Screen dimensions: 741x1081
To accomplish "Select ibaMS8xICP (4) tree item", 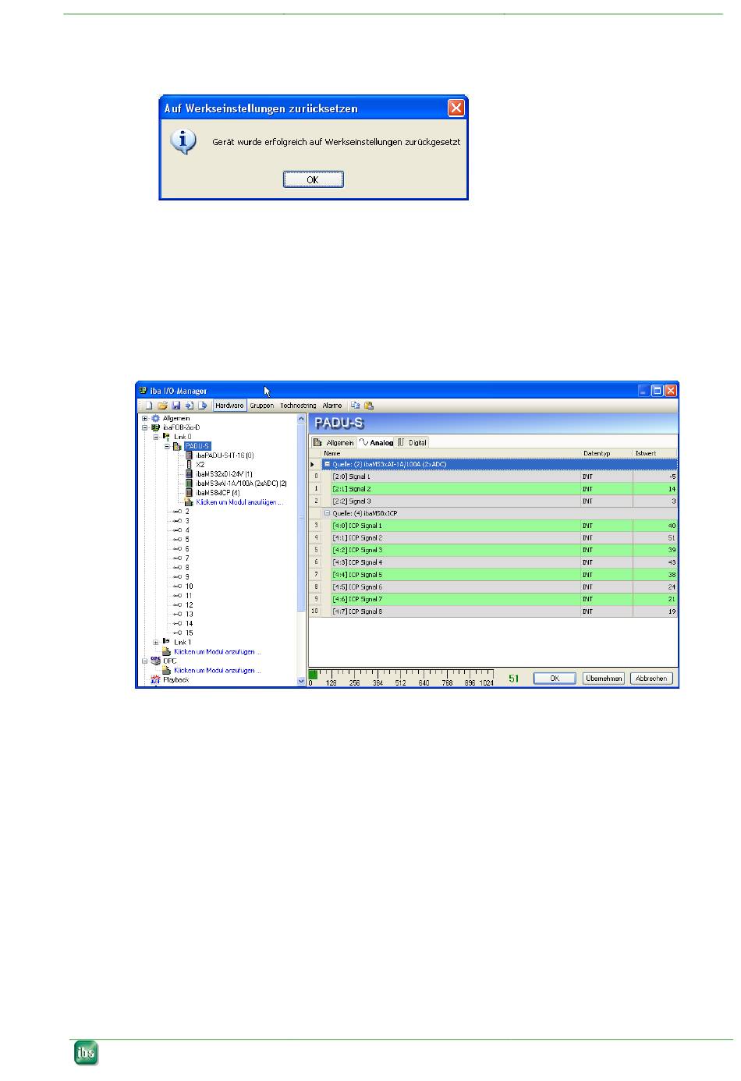I will tap(218, 493).
